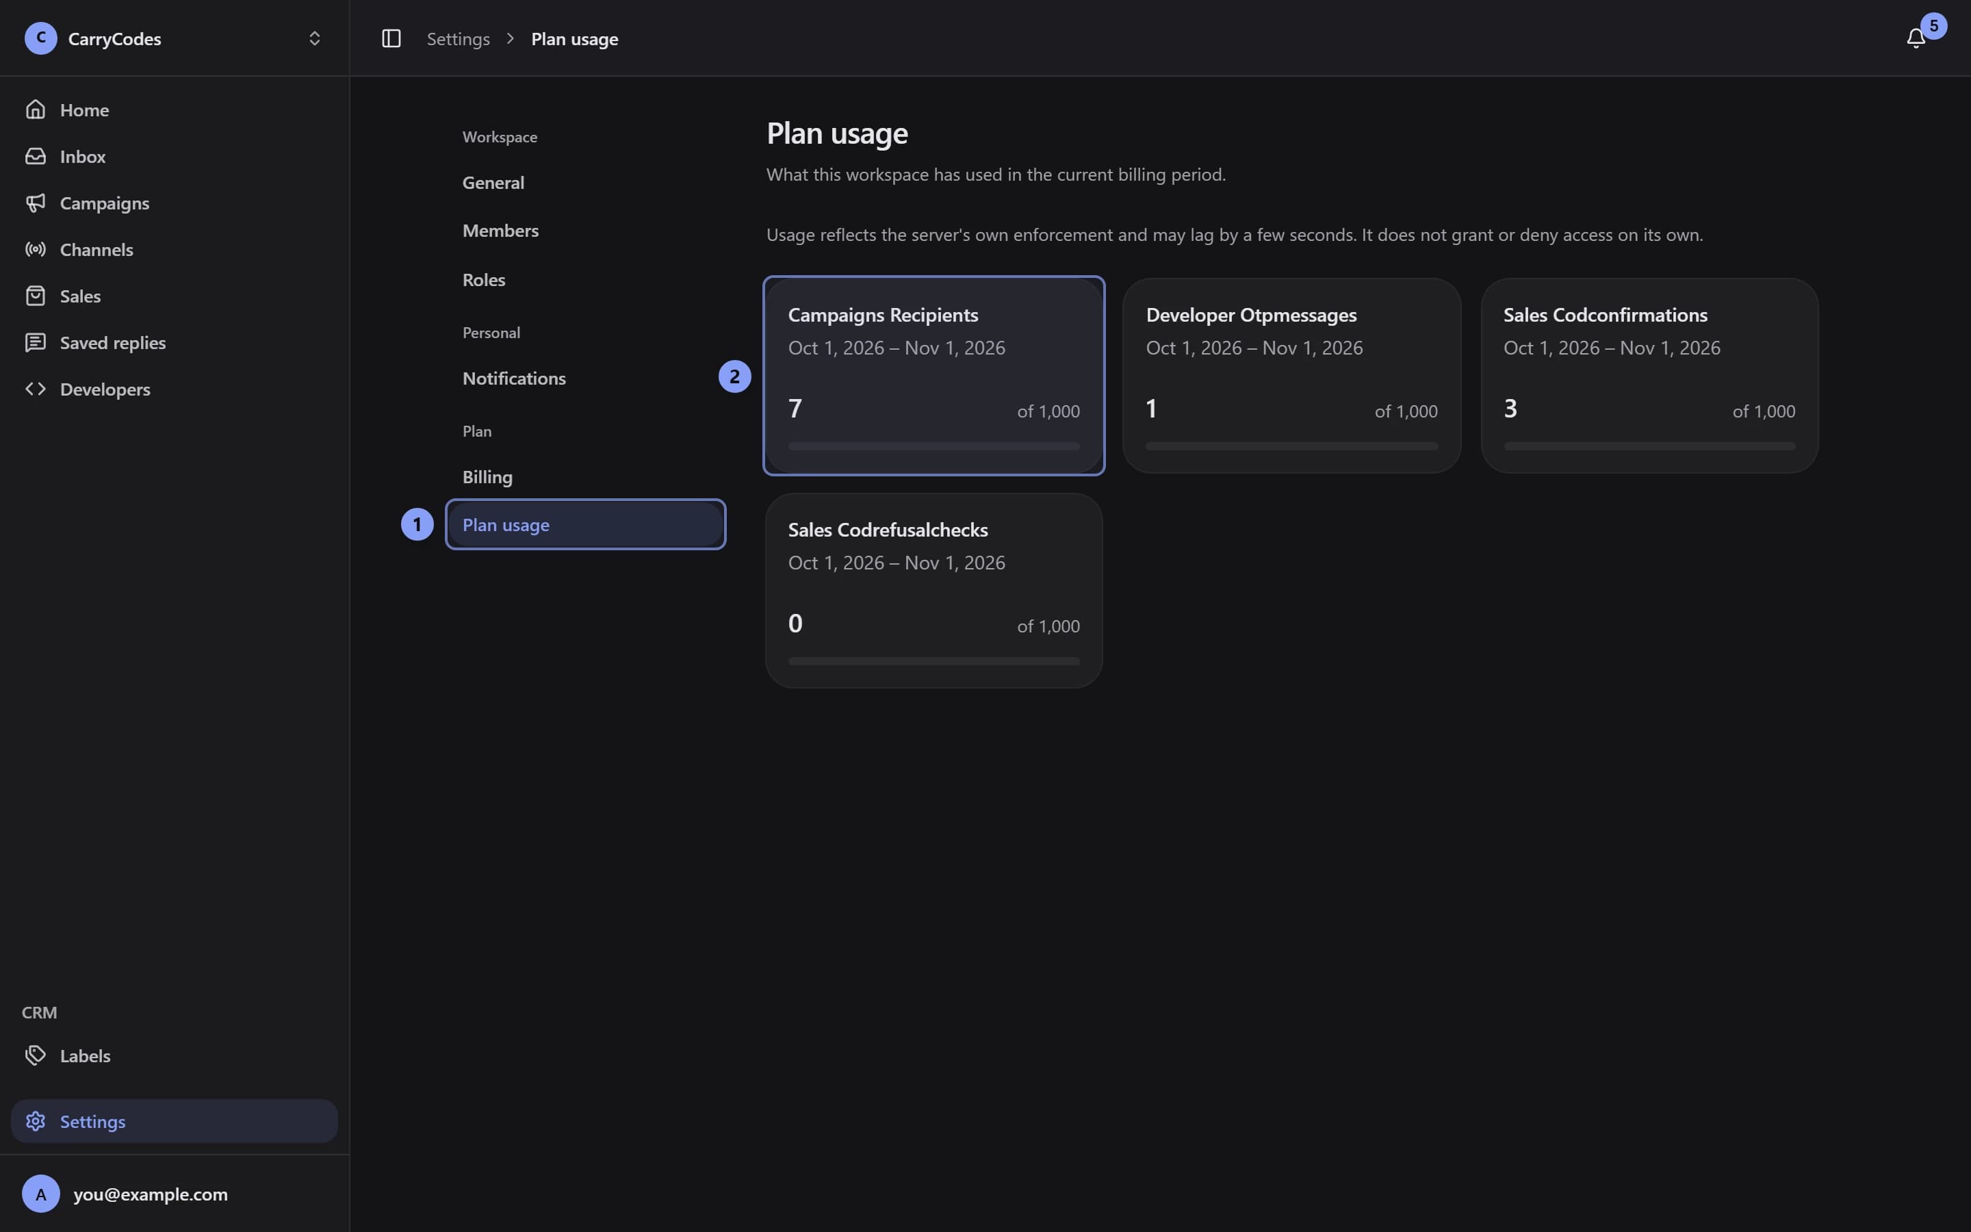The width and height of the screenshot is (1971, 1232).
Task: Open notifications bell icon
Action: coord(1916,38)
